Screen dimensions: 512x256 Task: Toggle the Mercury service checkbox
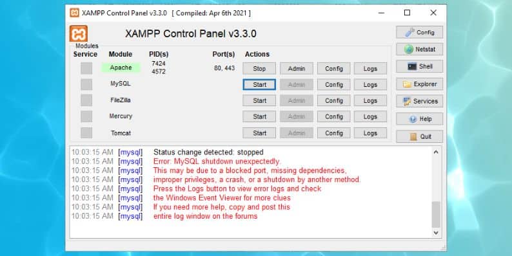pos(86,116)
